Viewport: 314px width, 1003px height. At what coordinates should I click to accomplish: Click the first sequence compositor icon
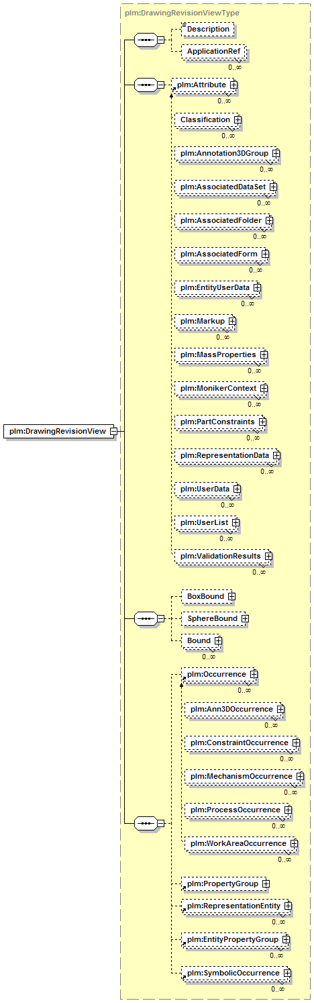145,40
